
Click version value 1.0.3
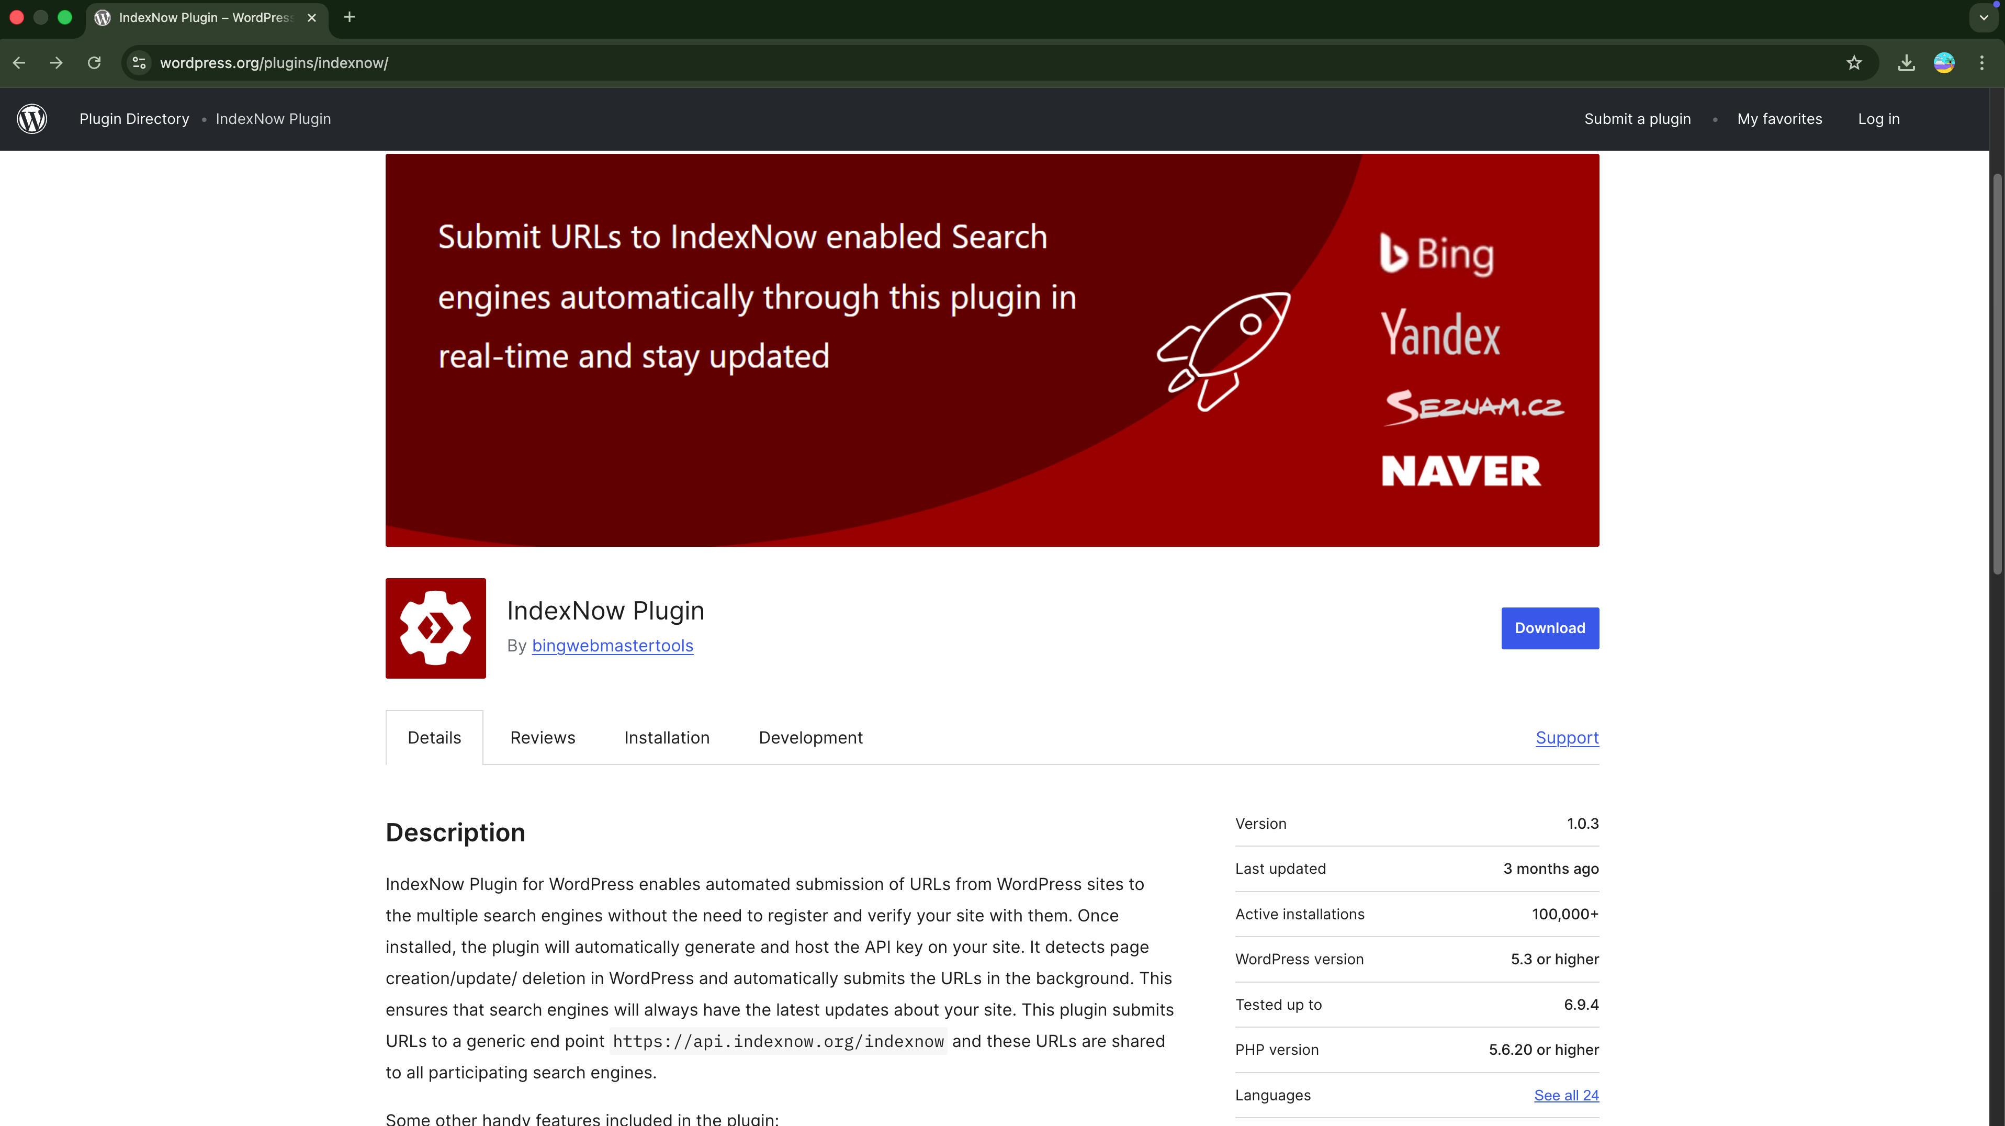(1583, 823)
